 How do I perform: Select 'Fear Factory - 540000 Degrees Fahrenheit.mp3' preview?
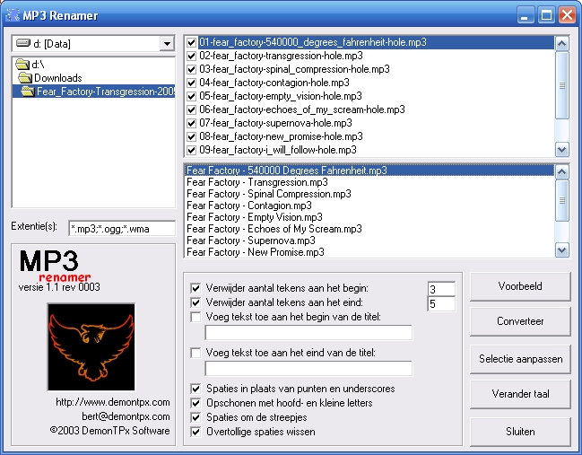(x=369, y=171)
